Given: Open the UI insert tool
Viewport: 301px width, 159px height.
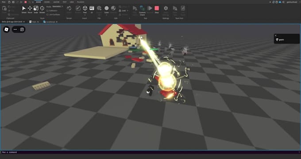Looking at the screenshot, I should point(92,9).
